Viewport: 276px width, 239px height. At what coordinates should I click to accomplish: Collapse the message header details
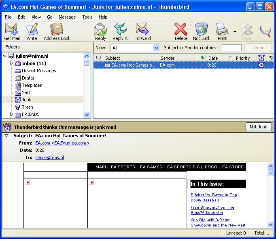point(6,136)
